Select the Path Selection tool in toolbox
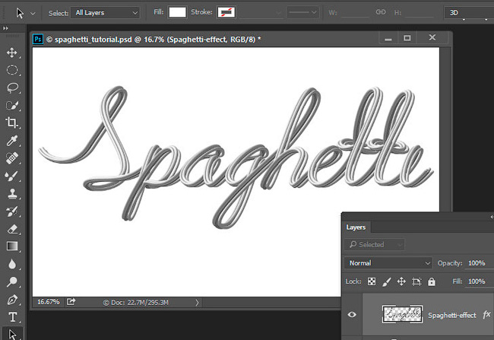Viewport: 494px width, 340px height. [x=12, y=334]
